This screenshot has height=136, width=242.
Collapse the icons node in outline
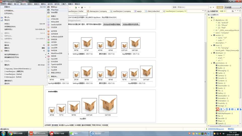coord(211,45)
